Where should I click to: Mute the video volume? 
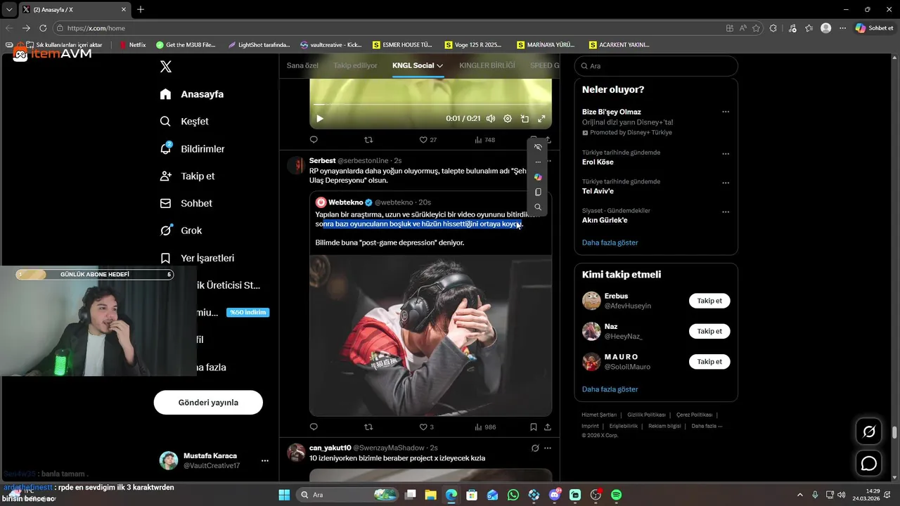(491, 119)
